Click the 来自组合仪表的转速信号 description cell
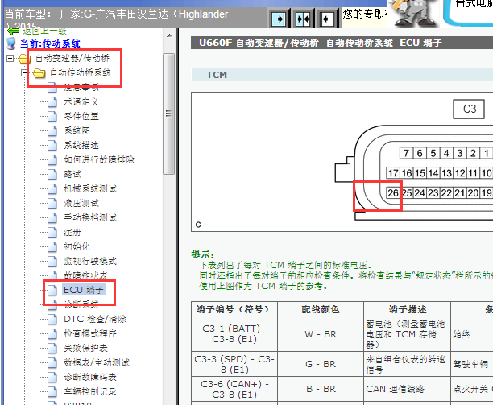 [407, 364]
